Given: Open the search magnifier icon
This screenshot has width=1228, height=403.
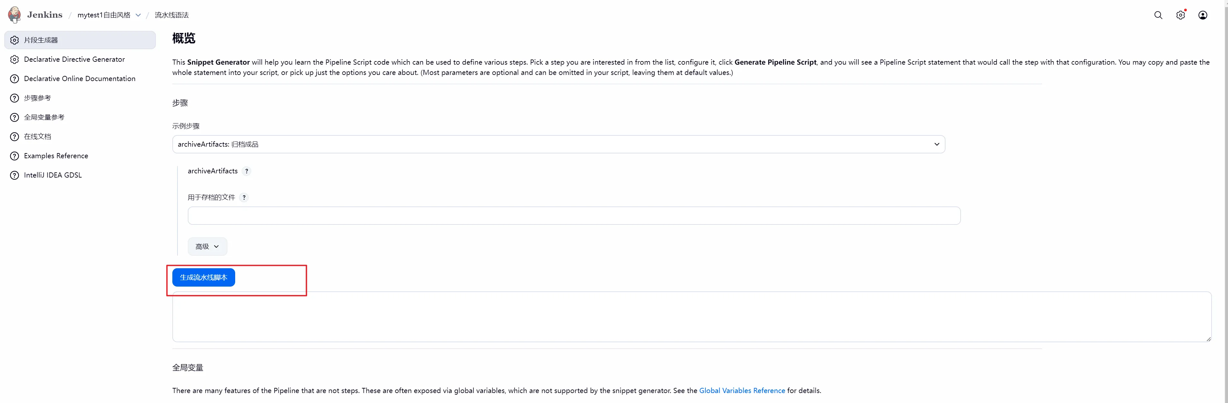Looking at the screenshot, I should [1158, 15].
